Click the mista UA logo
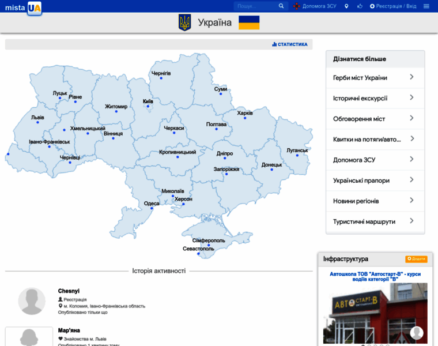 click(x=23, y=7)
